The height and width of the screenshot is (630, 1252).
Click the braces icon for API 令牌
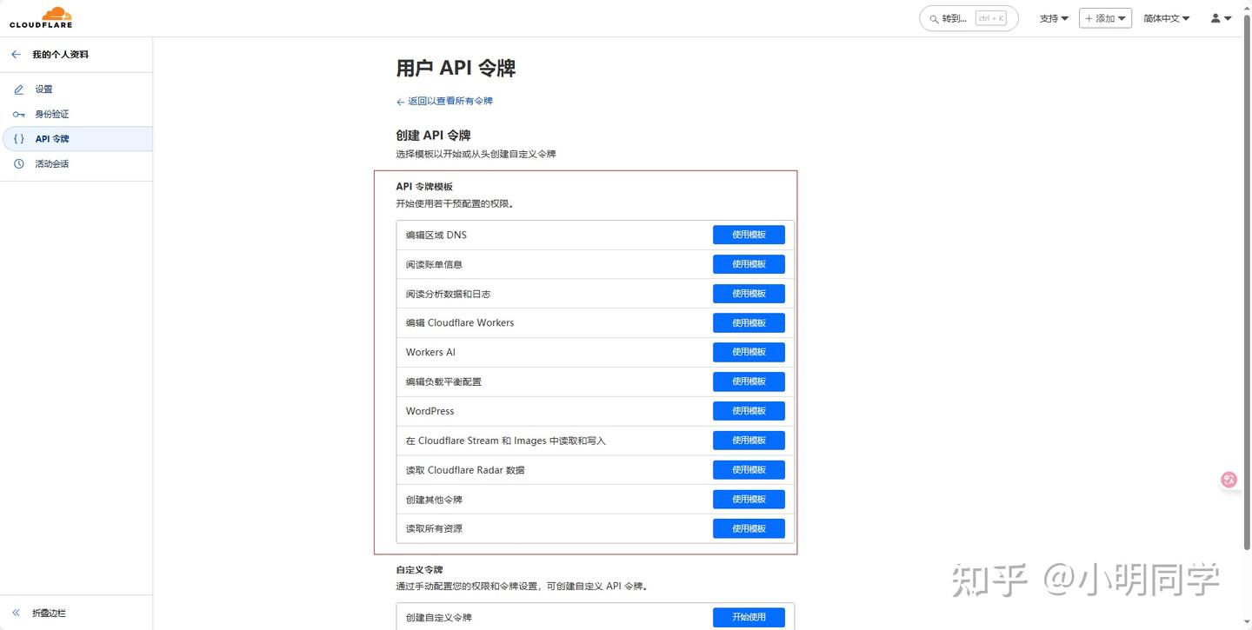click(x=19, y=139)
